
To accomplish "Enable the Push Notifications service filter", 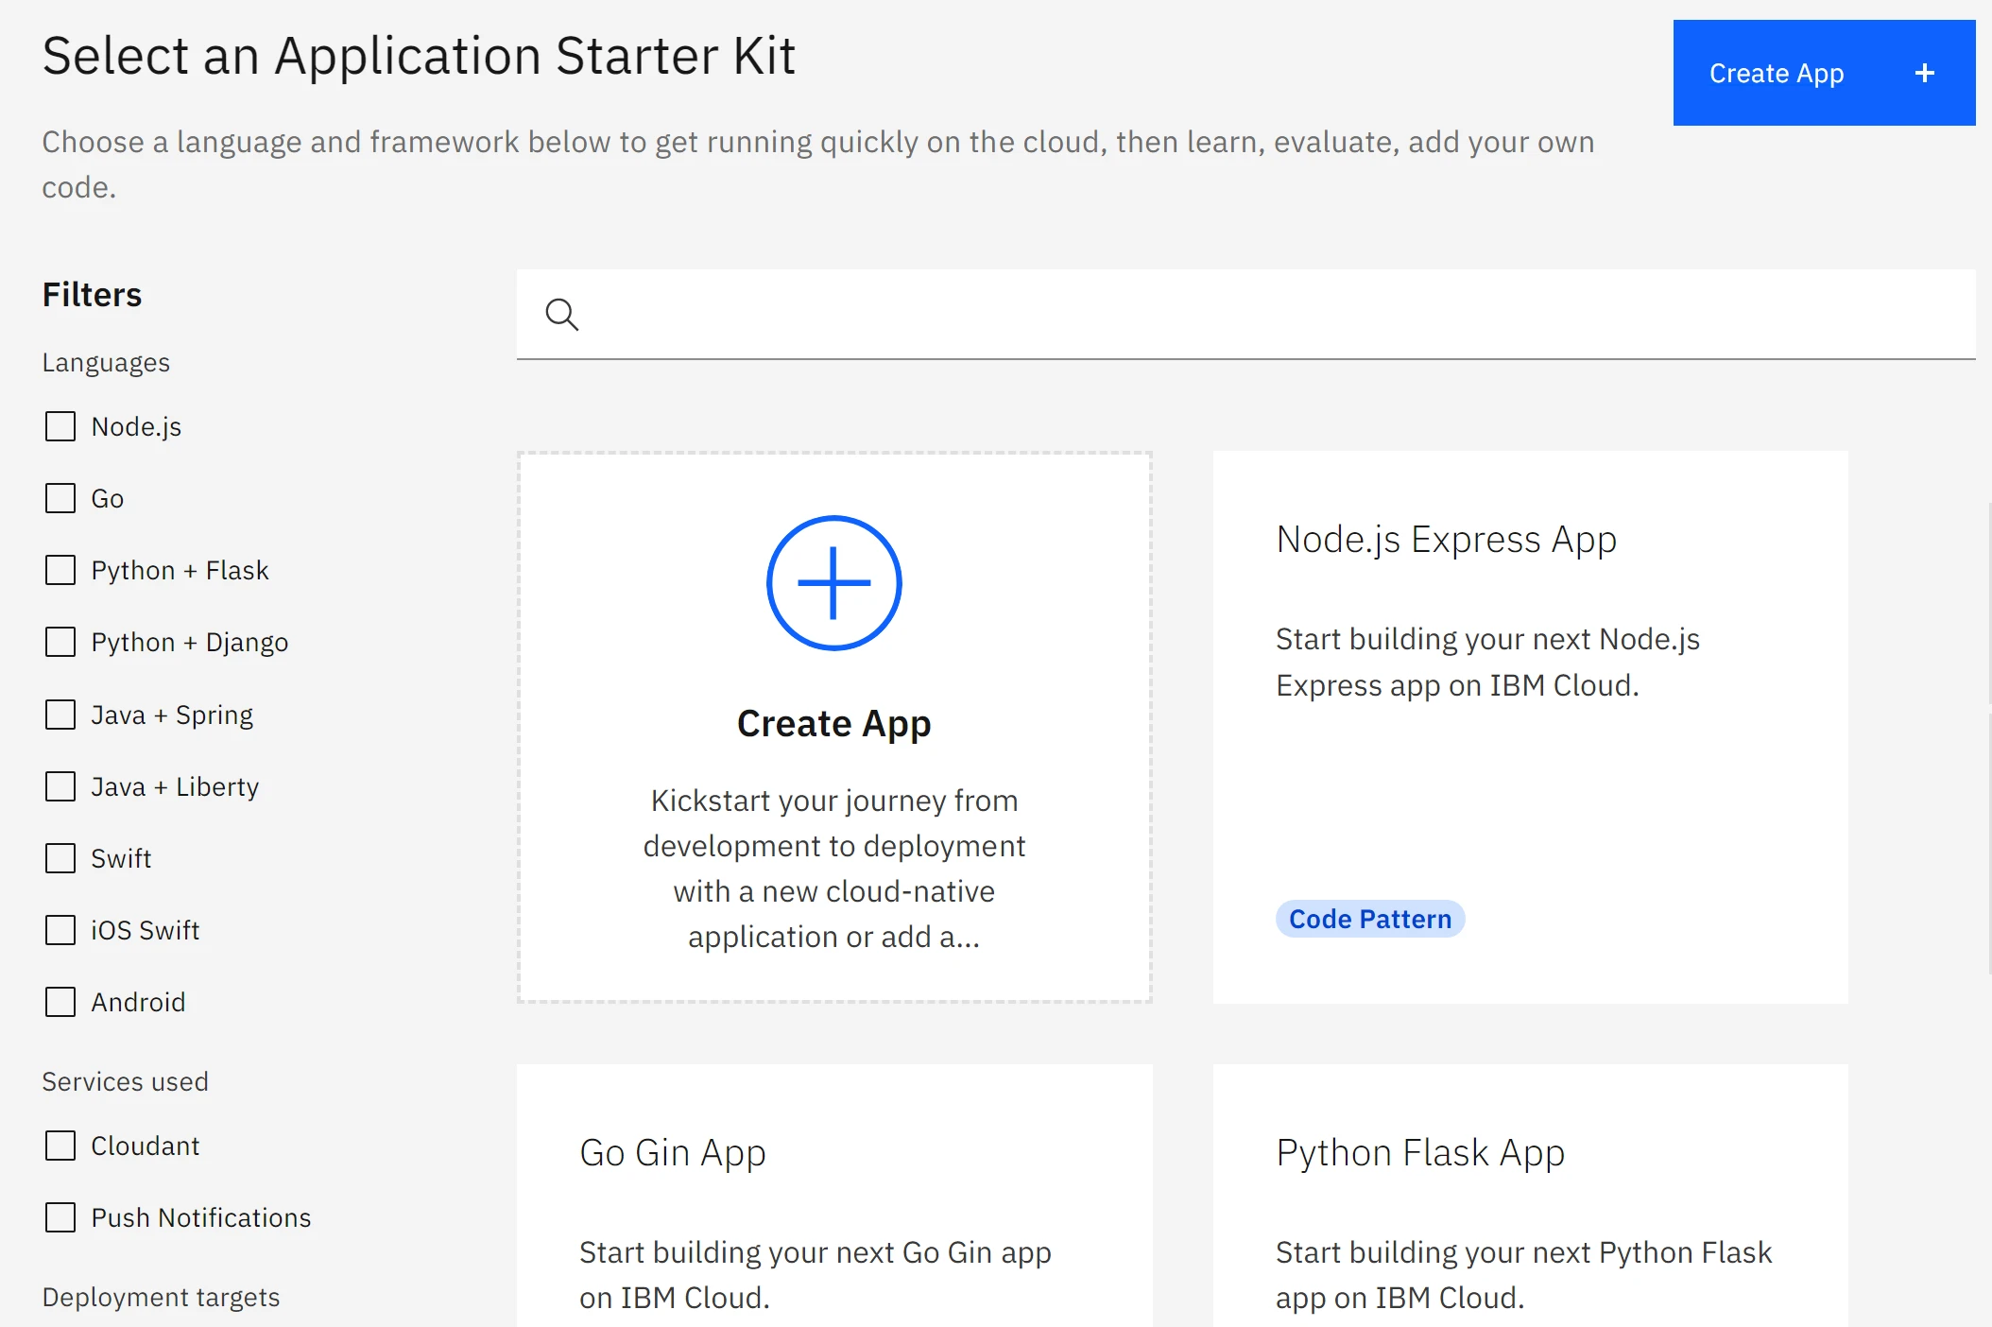I will point(60,1217).
